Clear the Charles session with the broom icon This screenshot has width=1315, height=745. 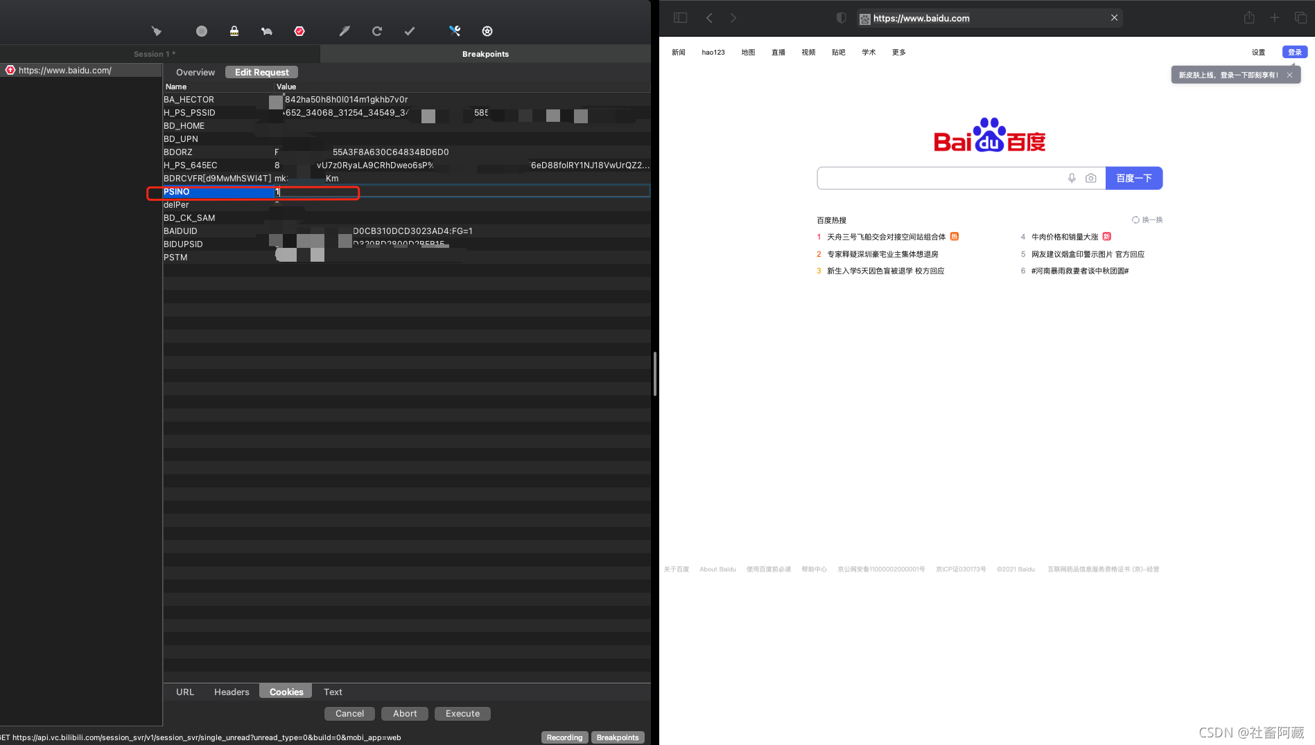157,31
